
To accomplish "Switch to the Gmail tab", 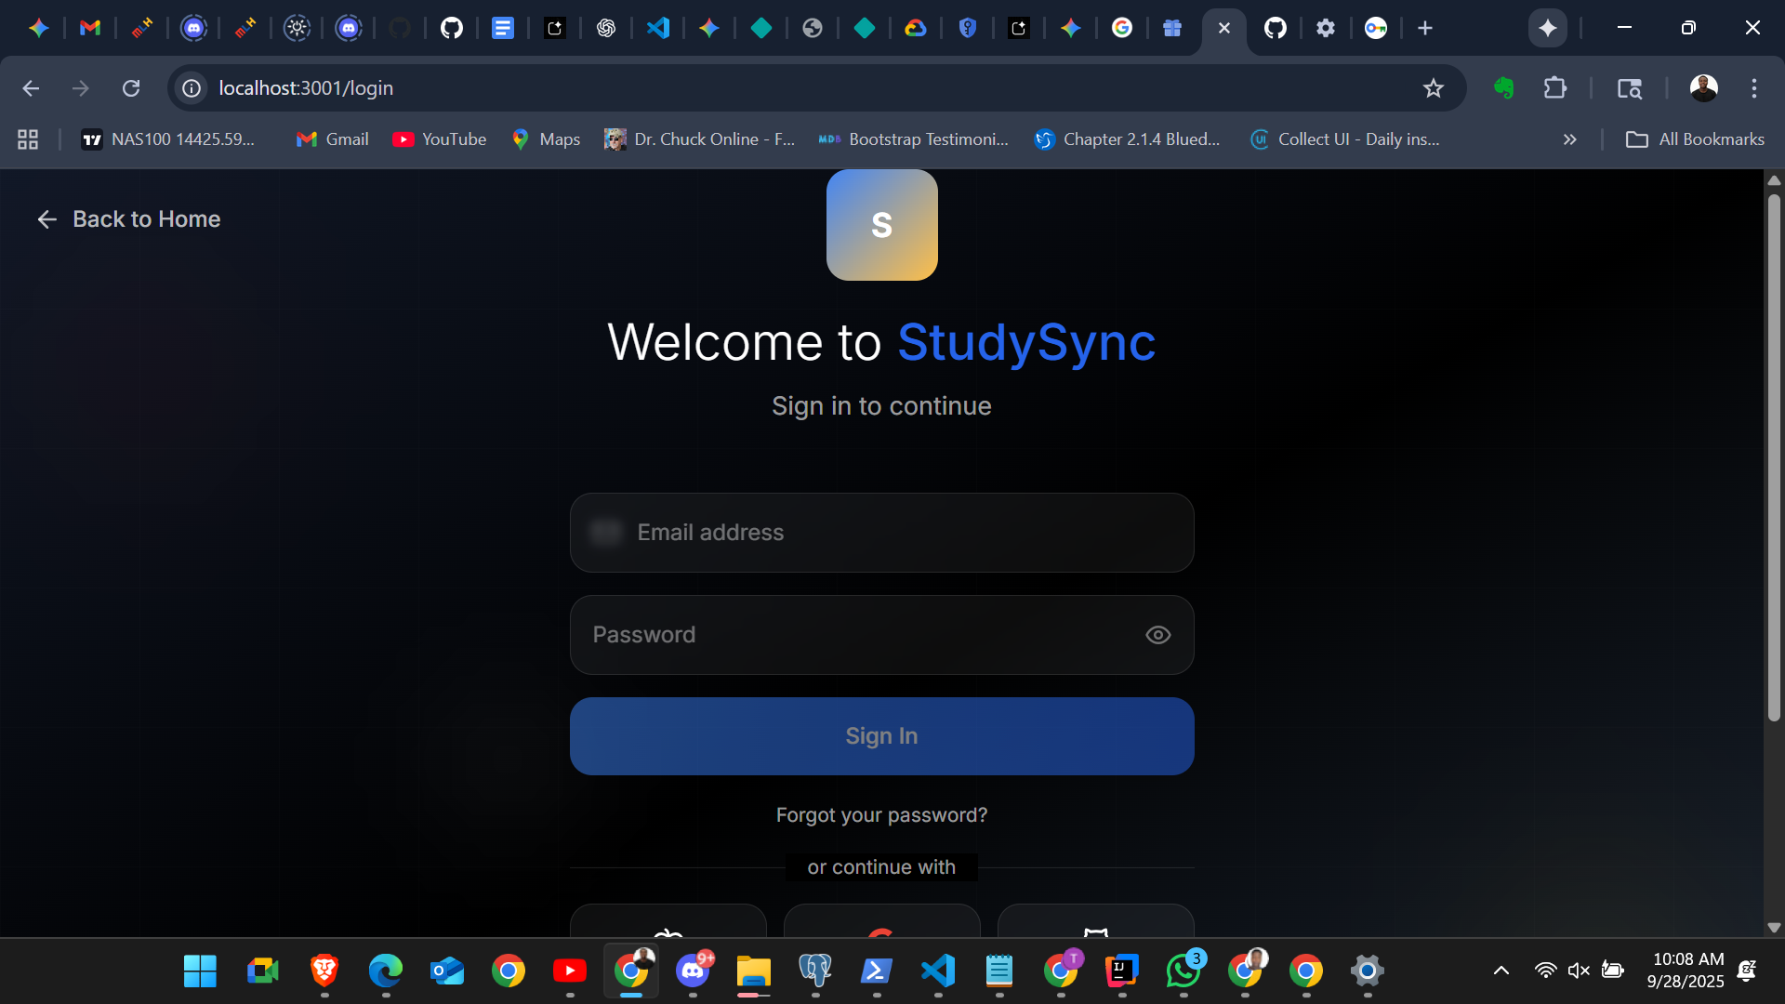I will click(x=90, y=28).
